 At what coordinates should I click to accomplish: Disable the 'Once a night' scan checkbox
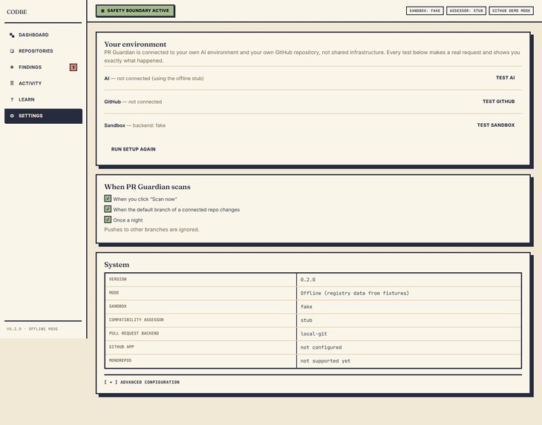(108, 220)
